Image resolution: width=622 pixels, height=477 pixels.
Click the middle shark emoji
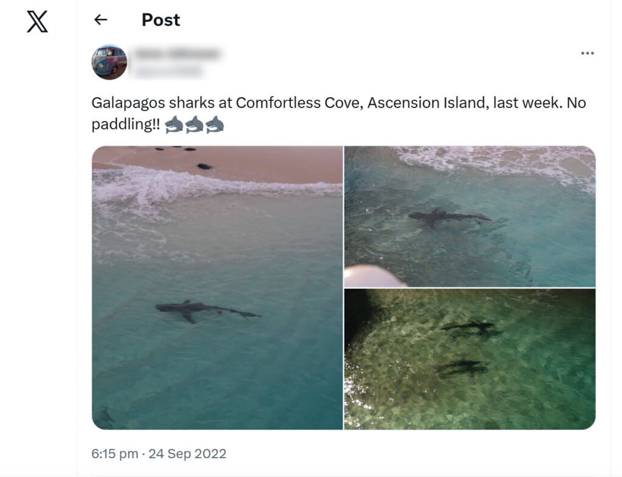tap(194, 125)
